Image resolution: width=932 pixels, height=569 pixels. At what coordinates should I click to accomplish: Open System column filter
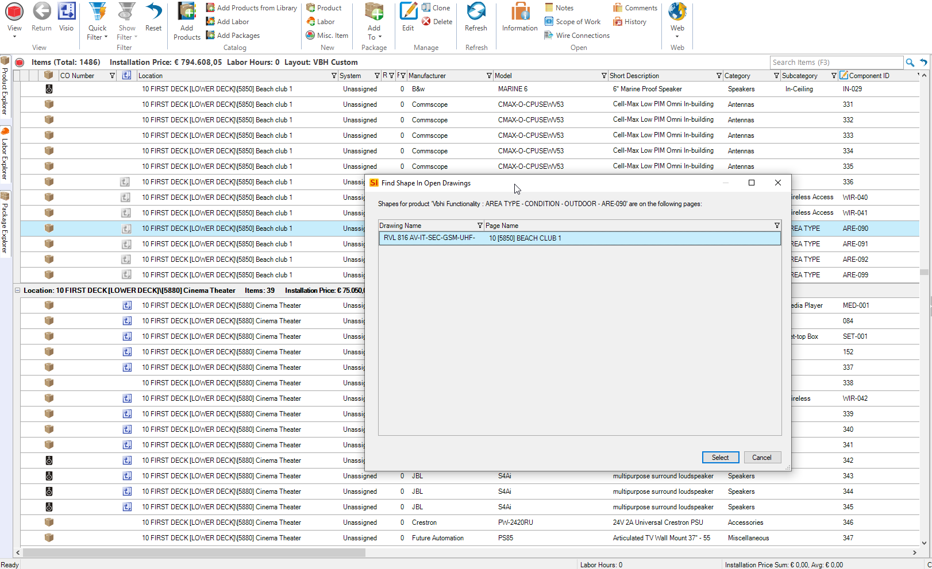coord(377,76)
